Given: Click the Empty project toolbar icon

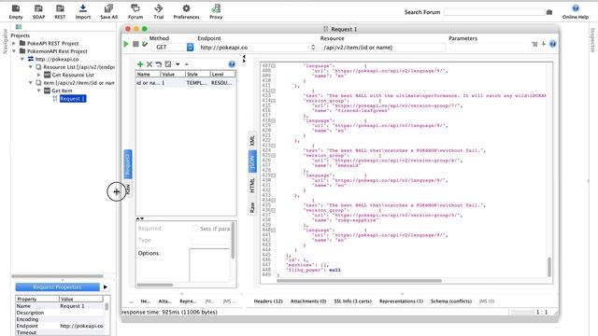Looking at the screenshot, I should [16, 12].
